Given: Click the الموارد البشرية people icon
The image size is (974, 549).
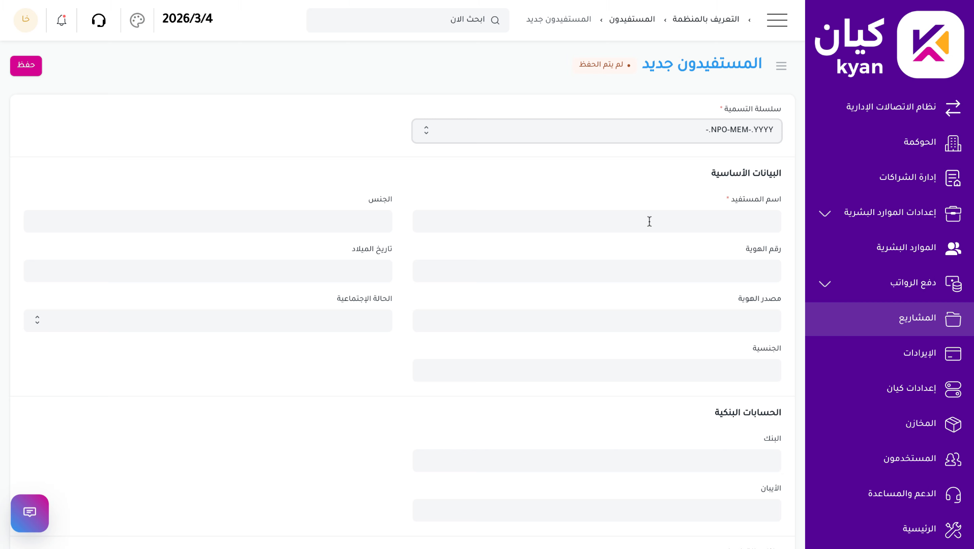Looking at the screenshot, I should click(x=953, y=249).
